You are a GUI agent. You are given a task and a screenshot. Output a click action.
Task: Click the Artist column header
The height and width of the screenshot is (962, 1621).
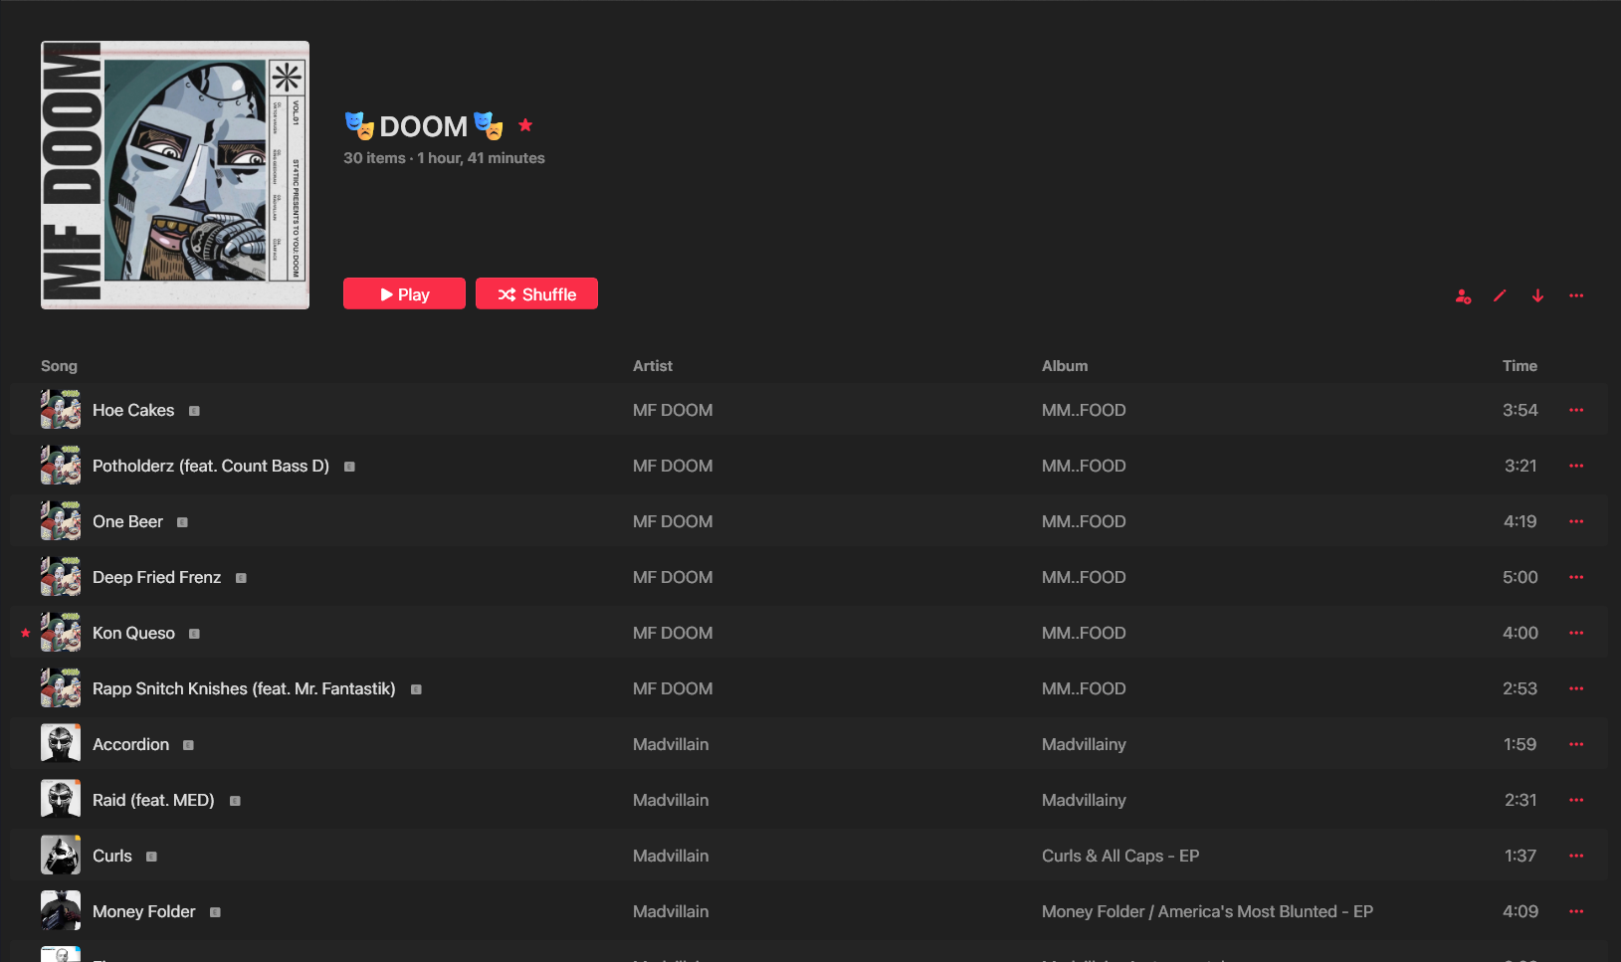(x=653, y=366)
